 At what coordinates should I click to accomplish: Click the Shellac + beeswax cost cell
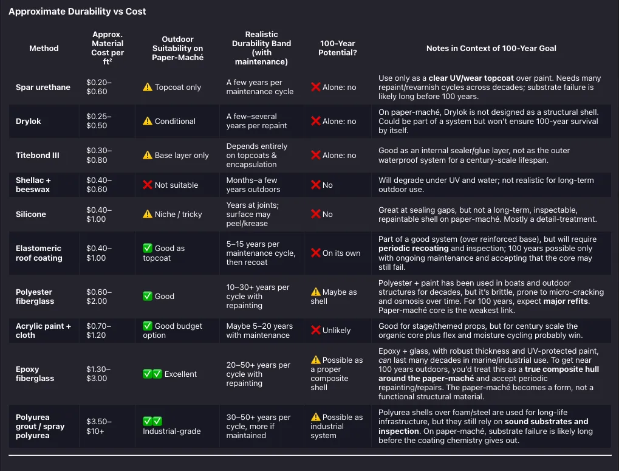point(99,185)
